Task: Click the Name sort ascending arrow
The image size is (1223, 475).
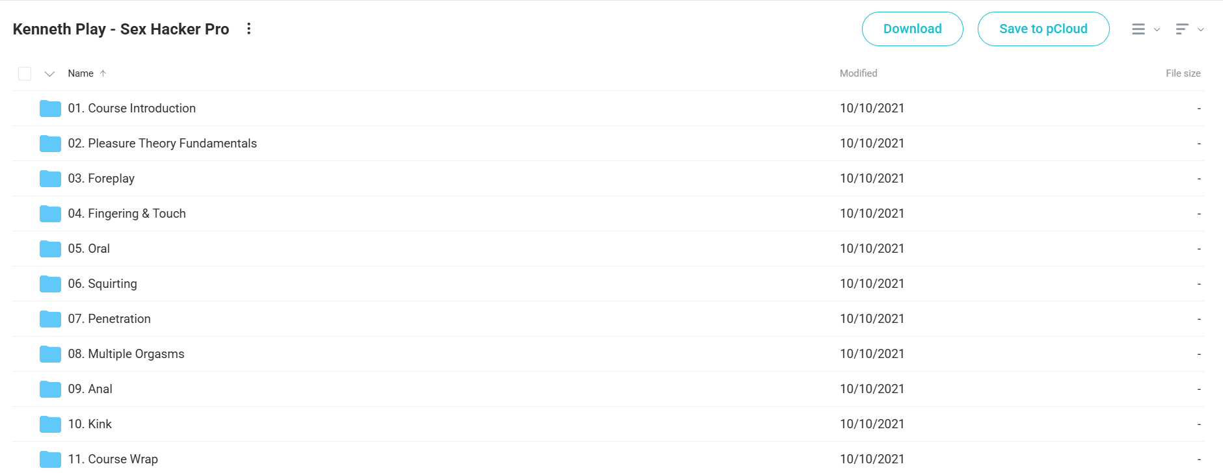Action: (103, 73)
